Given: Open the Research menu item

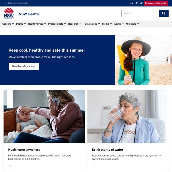Looking at the screenshot, I should [x=75, y=24].
